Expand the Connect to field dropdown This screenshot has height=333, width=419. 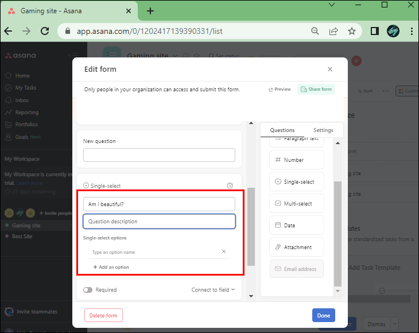213,290
